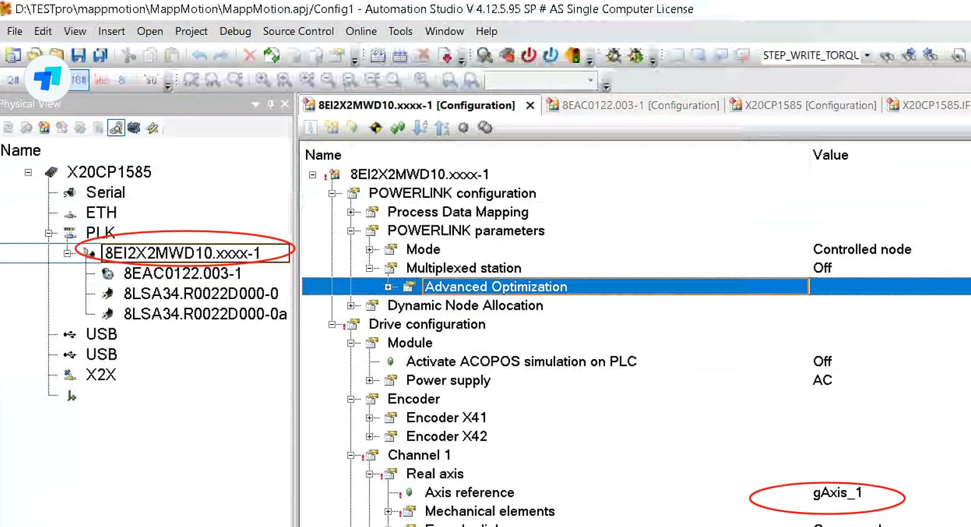Expand the Process Data Mapping node
Viewport: 971px width, 527px height.
point(350,212)
